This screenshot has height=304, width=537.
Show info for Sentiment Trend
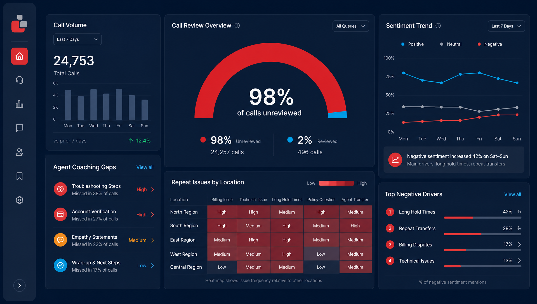[438, 26]
